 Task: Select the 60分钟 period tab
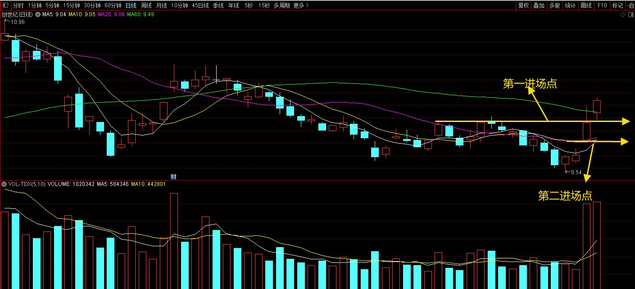click(113, 5)
